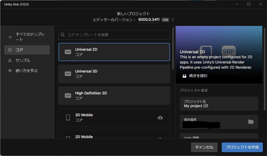The height and width of the screenshot is (156, 267).
Task: Click the プロジェクトを作成 button
Action: (x=242, y=147)
